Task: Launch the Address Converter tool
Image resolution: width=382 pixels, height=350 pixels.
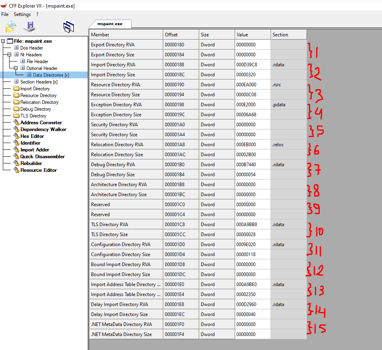Action: 41,123
